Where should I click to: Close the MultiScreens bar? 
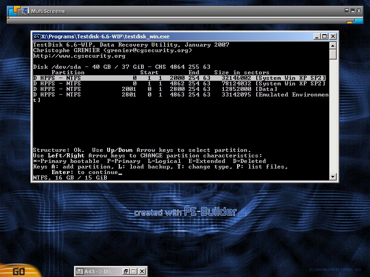click(x=359, y=11)
